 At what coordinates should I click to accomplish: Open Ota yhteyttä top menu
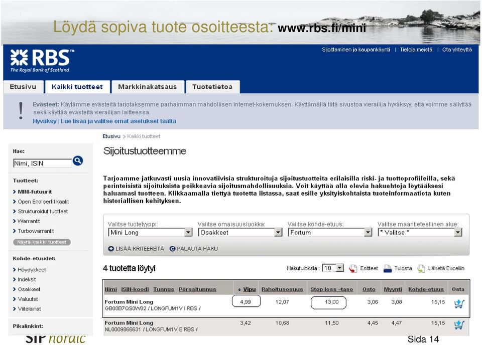(457, 50)
